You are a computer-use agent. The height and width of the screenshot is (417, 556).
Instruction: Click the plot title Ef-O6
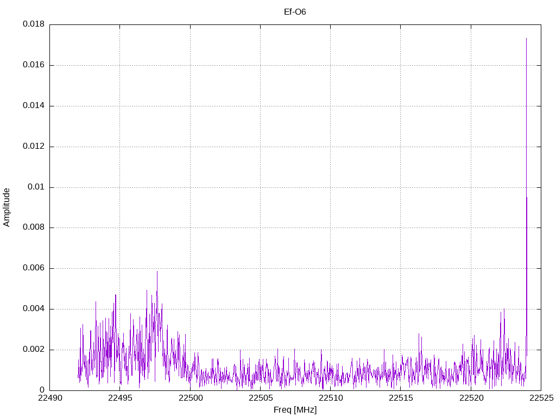click(x=295, y=12)
